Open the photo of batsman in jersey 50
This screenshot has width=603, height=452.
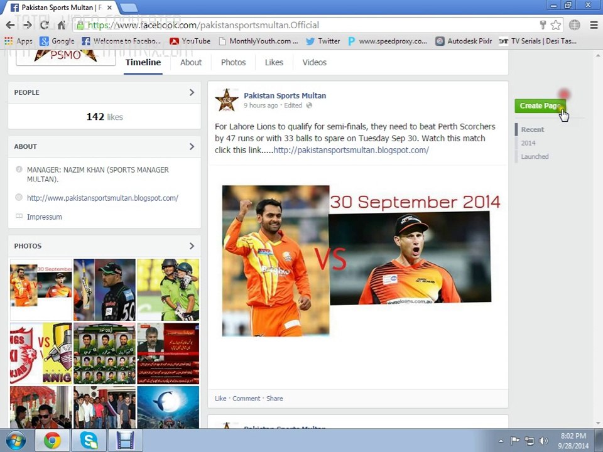105,290
